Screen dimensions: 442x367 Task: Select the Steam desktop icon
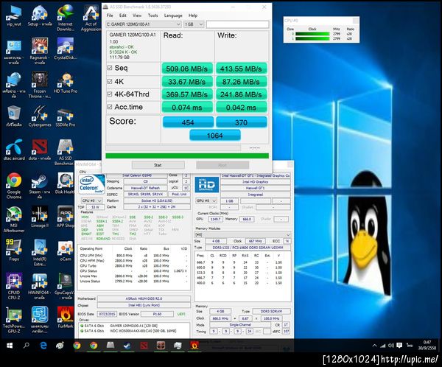[40, 186]
